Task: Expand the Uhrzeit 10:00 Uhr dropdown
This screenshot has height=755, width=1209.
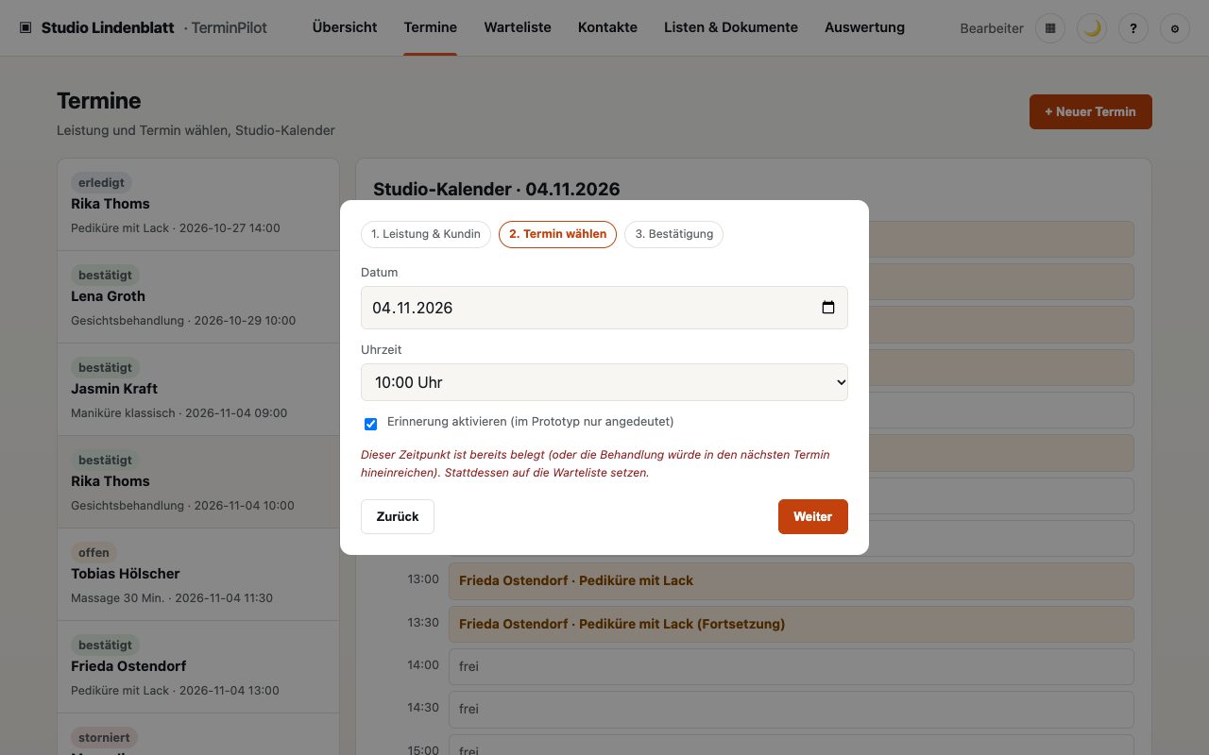Action: pyautogui.click(x=604, y=382)
